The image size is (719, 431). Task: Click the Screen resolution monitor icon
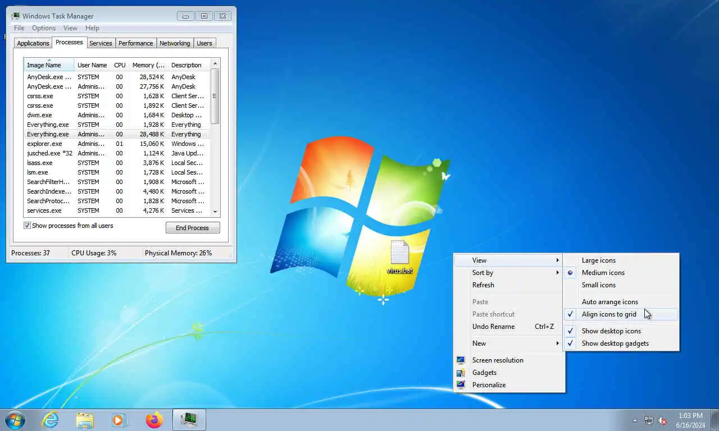tap(461, 360)
